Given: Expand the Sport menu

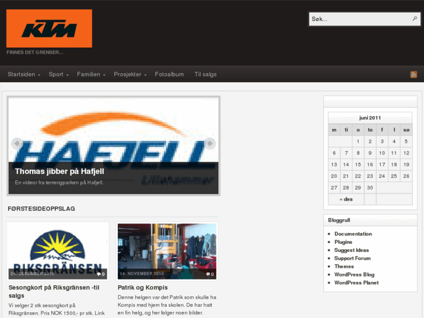Looking at the screenshot, I should coord(59,75).
